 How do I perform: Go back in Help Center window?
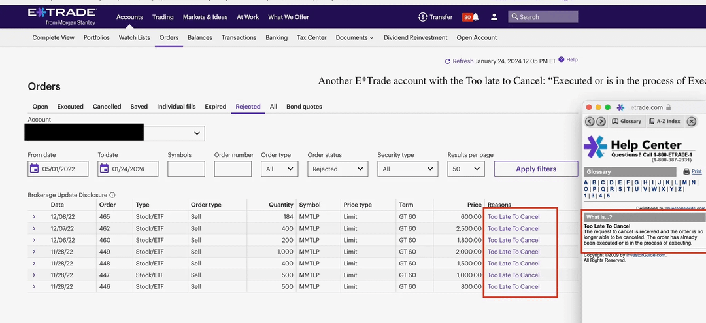coord(590,121)
